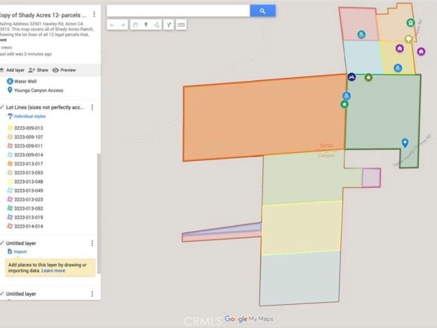Click dark blue motorcycle marker
437x328 pixels.
[352, 77]
